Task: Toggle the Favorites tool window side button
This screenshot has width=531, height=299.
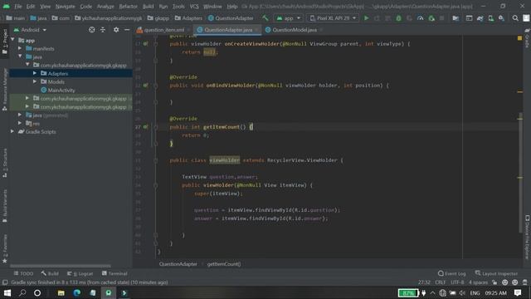Action: point(5,248)
